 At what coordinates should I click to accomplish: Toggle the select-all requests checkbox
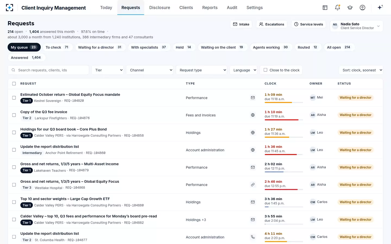click(14, 84)
